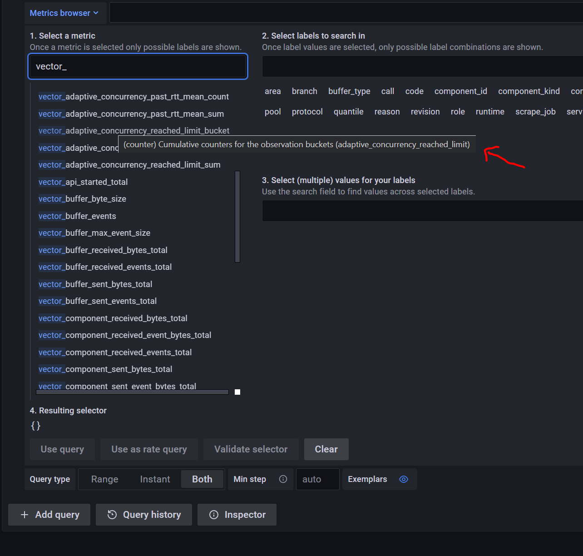Screen dimensions: 583x556
Task: Open Query history
Action: [143, 515]
